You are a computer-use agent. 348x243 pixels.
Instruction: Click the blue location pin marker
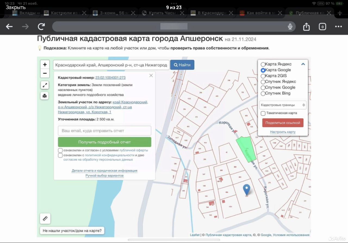pyautogui.click(x=246, y=189)
